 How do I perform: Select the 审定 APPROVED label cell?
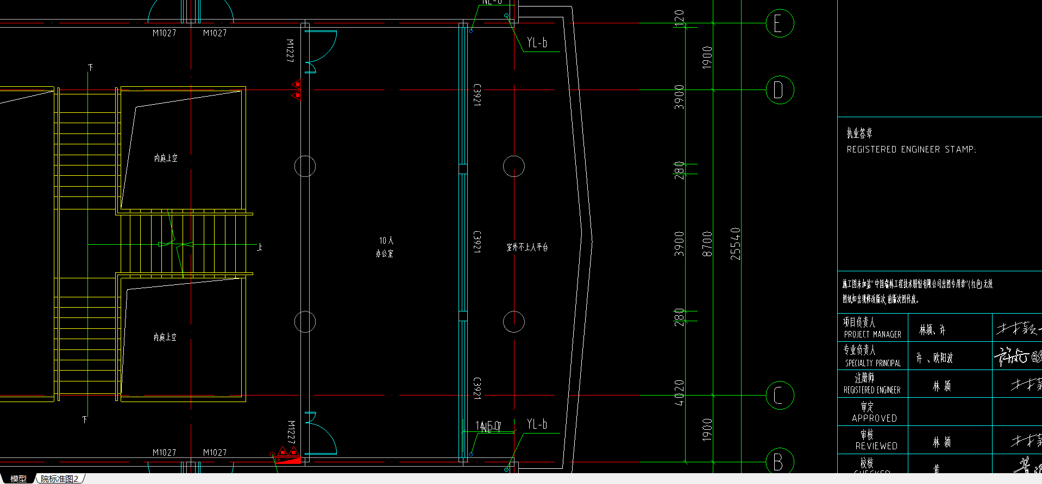(x=872, y=412)
